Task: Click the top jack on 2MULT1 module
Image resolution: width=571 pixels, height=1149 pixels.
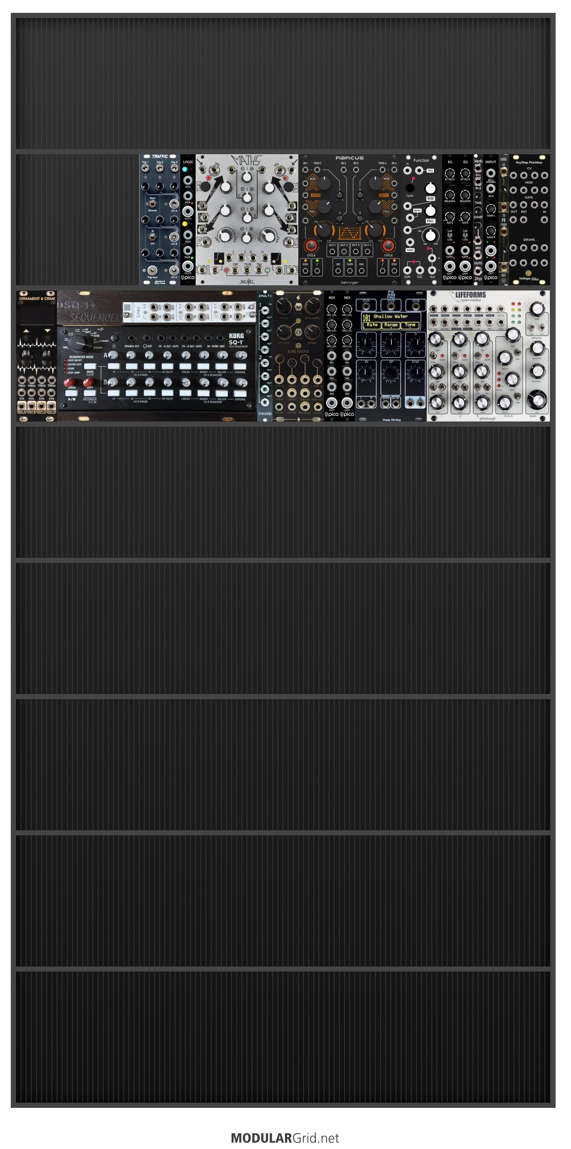Action: pyautogui.click(x=265, y=311)
